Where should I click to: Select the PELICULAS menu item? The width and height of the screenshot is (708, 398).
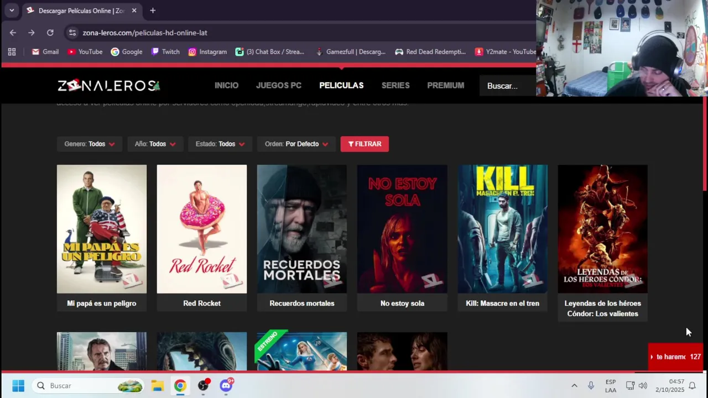click(341, 86)
